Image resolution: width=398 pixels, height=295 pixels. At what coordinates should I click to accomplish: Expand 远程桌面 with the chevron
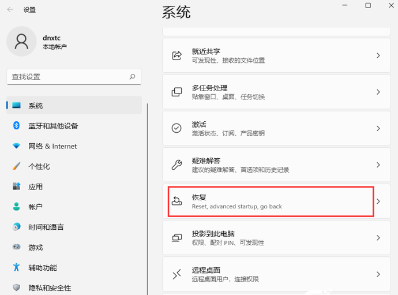click(378, 274)
